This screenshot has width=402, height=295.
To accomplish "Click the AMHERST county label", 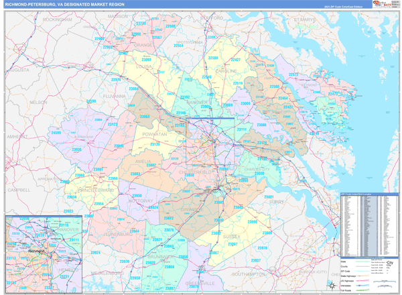I will (17, 137).
